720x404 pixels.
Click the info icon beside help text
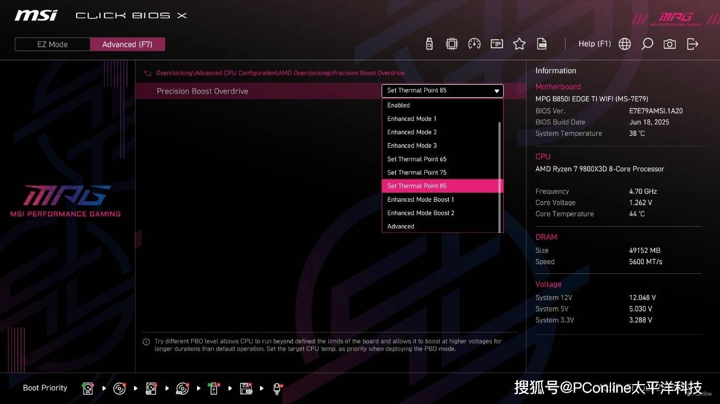[x=146, y=342]
